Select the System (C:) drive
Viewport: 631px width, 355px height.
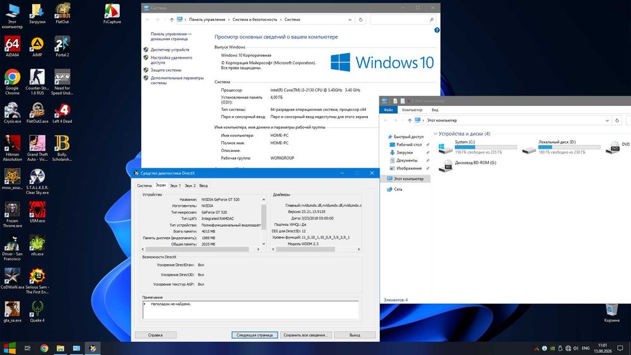[477, 147]
